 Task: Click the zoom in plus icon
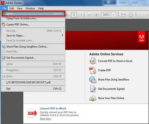tap(97, 15)
